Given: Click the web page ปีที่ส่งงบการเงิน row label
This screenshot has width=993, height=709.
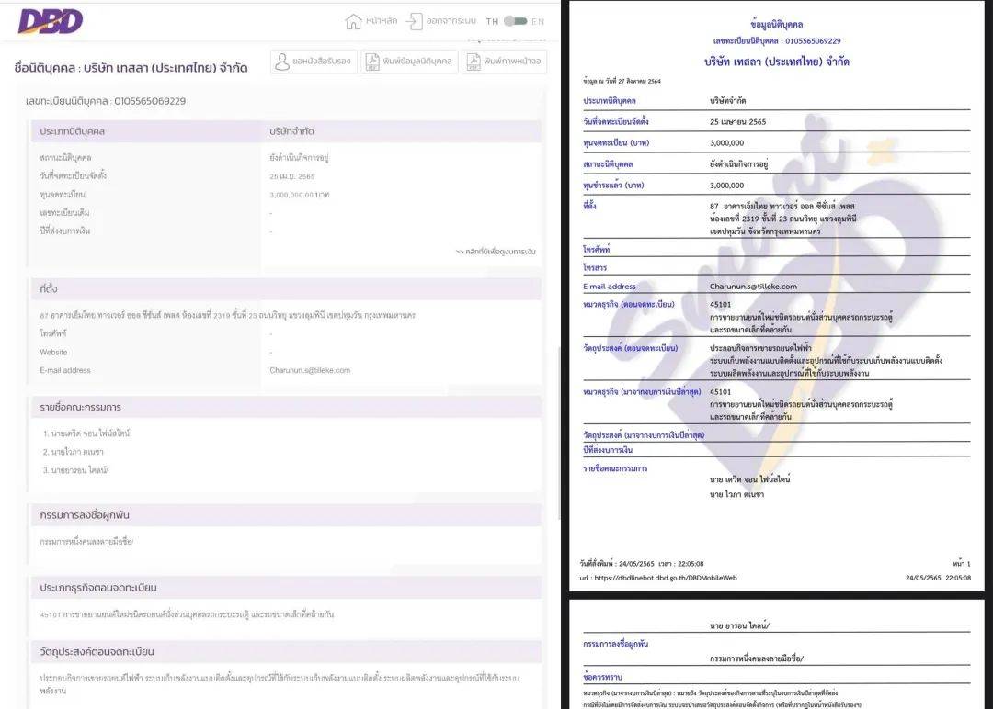Looking at the screenshot, I should [64, 231].
